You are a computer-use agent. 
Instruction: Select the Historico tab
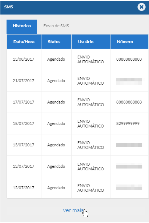[x=22, y=27]
